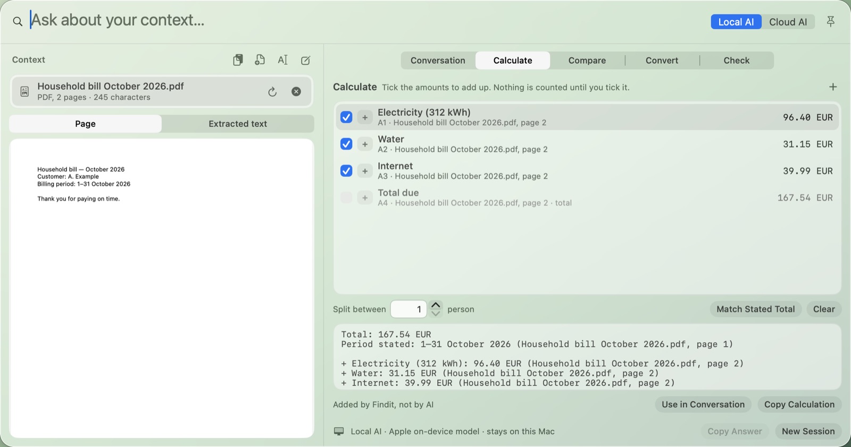The image size is (851, 447).
Task: Open the Compare tab
Action: click(x=587, y=61)
